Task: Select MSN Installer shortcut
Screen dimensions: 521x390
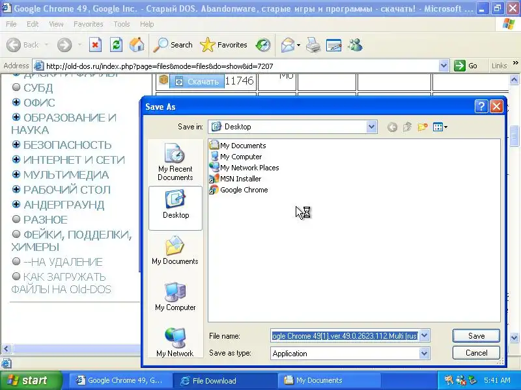Action: [x=235, y=179]
